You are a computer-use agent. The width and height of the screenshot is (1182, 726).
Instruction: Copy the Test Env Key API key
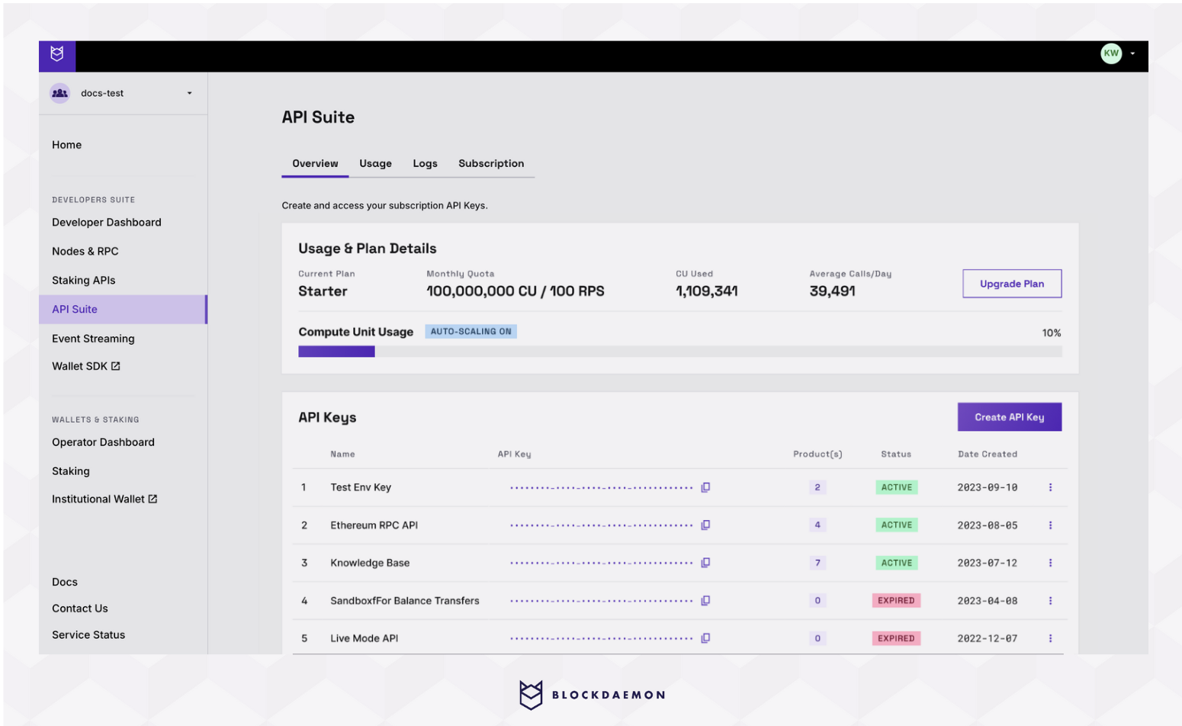click(x=705, y=487)
